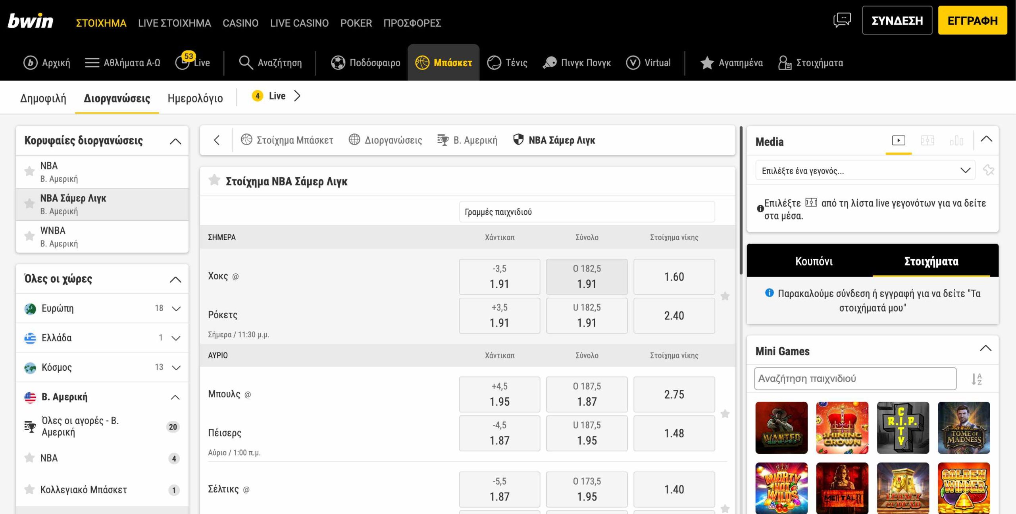The width and height of the screenshot is (1016, 514).
Task: Switch Media panel to video view icon
Action: (x=899, y=141)
